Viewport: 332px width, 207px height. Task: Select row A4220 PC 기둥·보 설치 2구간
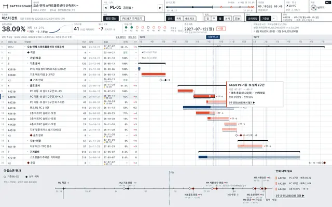(69, 97)
